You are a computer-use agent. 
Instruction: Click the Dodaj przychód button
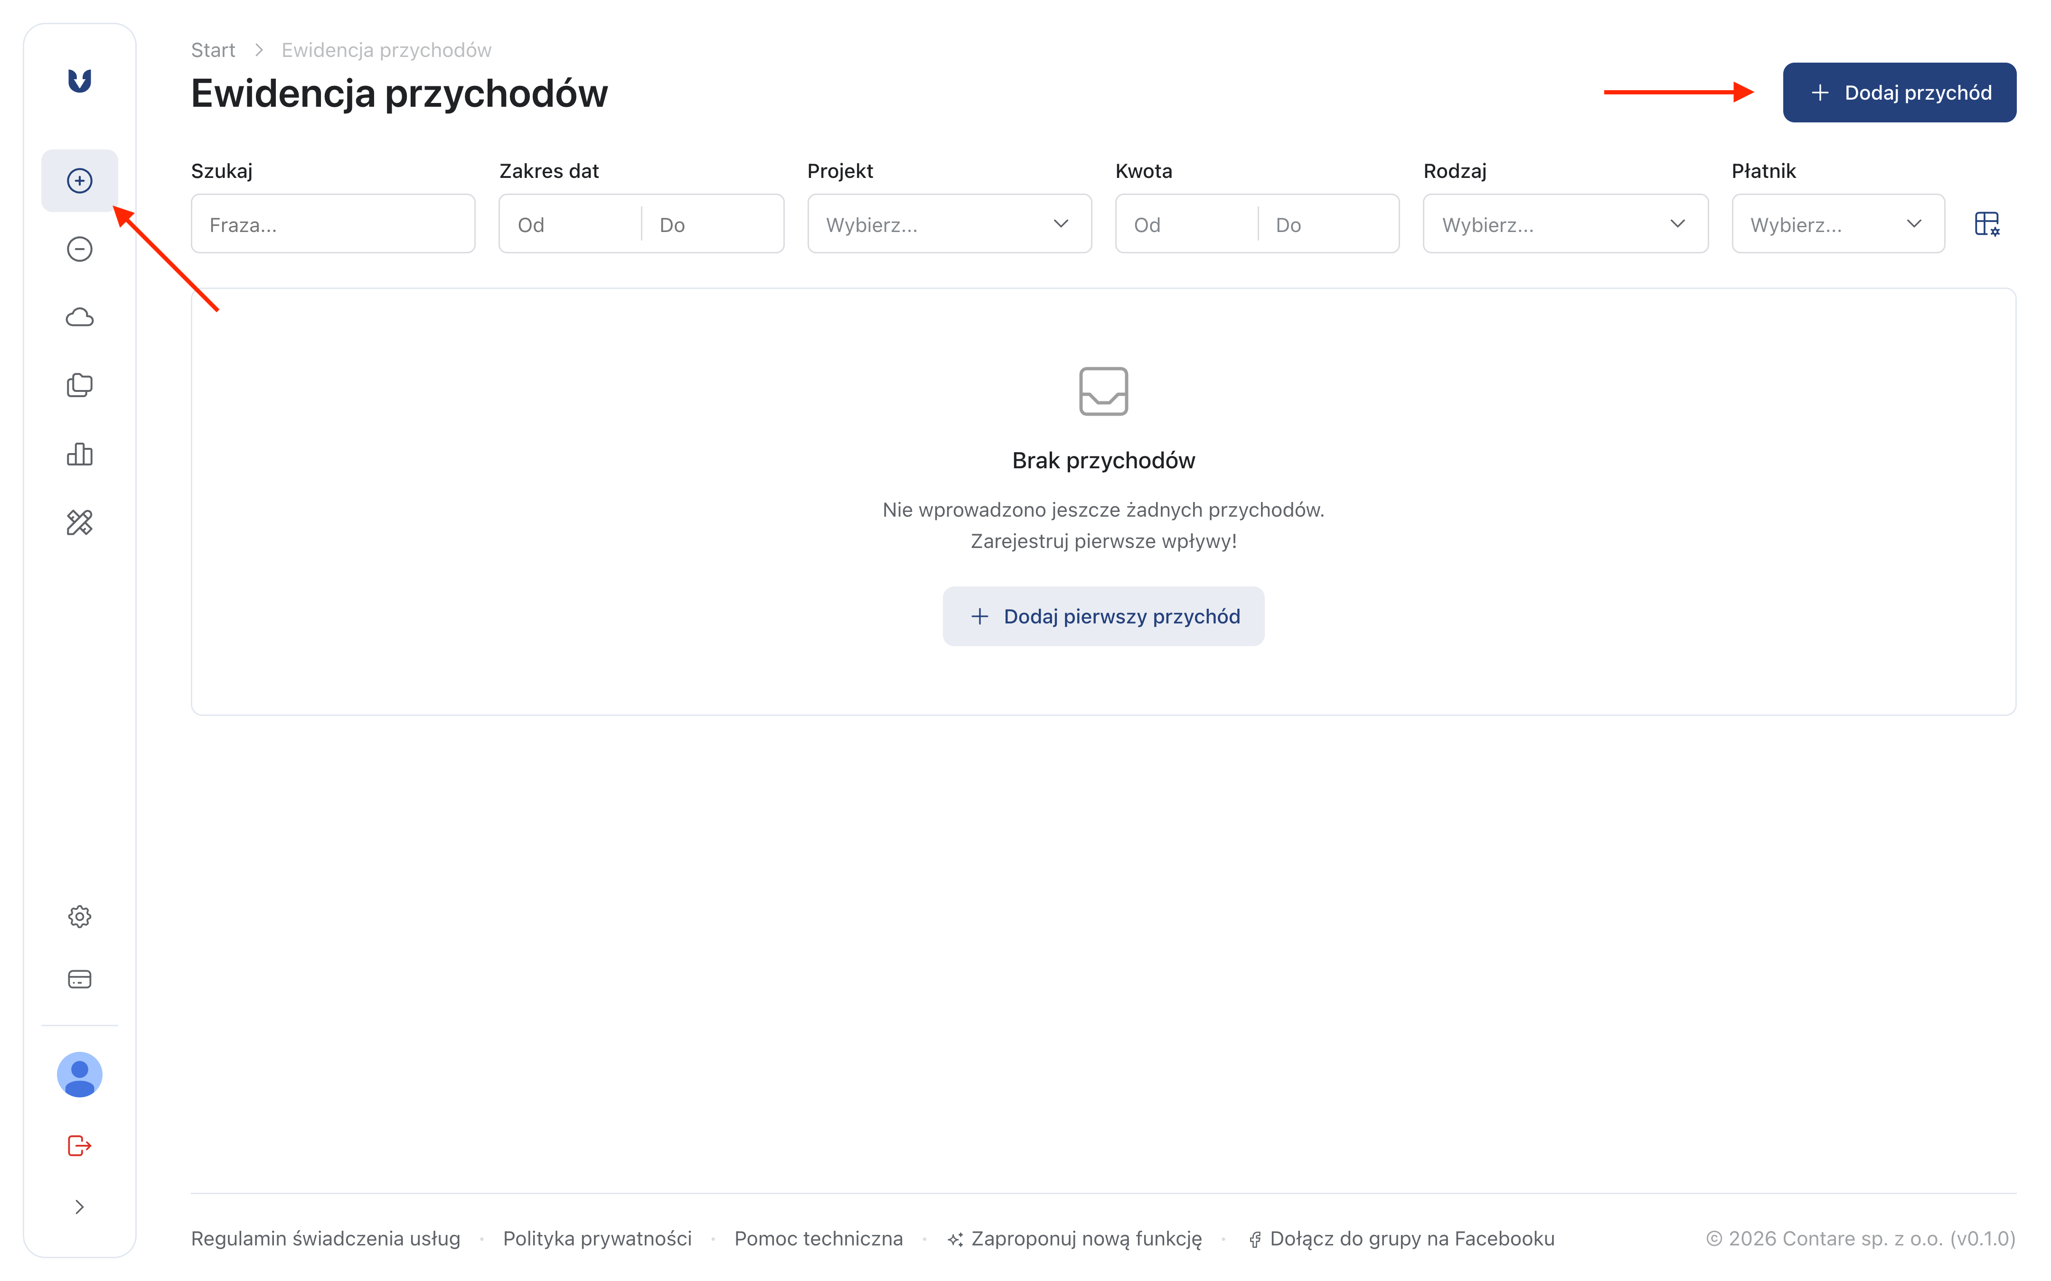click(1899, 93)
